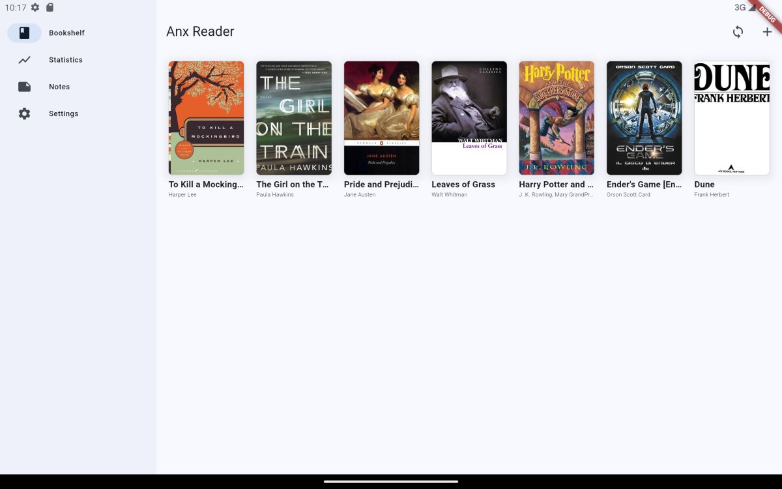782x489 pixels.
Task: Click the sync refresh icon
Action: pyautogui.click(x=738, y=32)
